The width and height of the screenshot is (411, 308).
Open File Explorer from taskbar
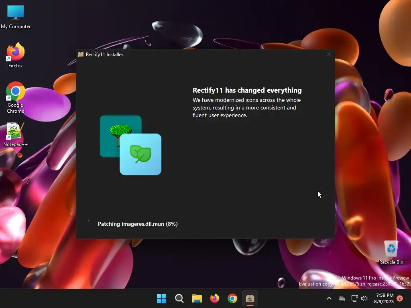click(x=197, y=298)
